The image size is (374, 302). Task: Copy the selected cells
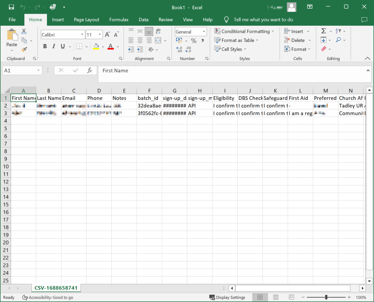[24, 40]
